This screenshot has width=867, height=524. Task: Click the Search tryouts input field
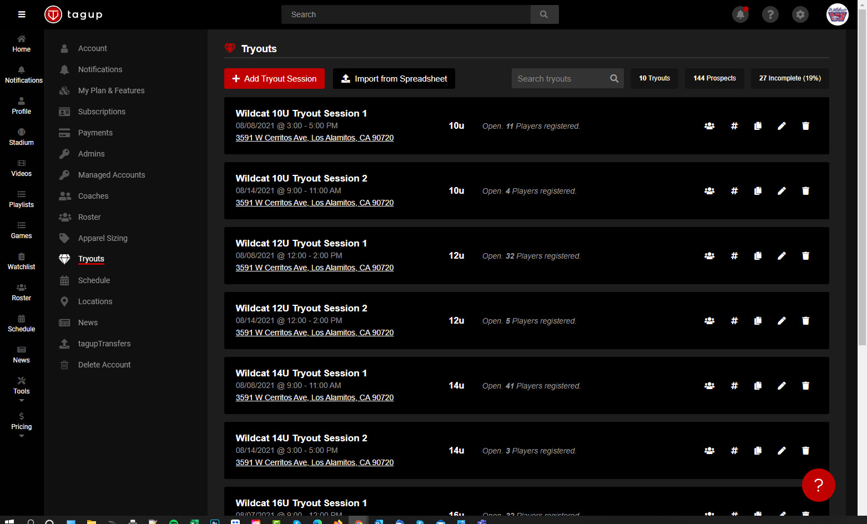tap(561, 79)
